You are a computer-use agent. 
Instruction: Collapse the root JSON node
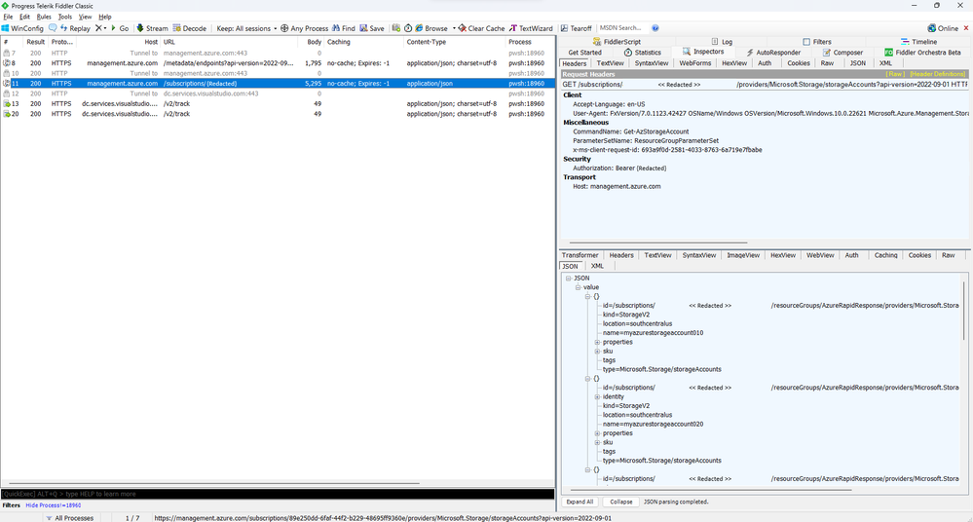pos(568,279)
